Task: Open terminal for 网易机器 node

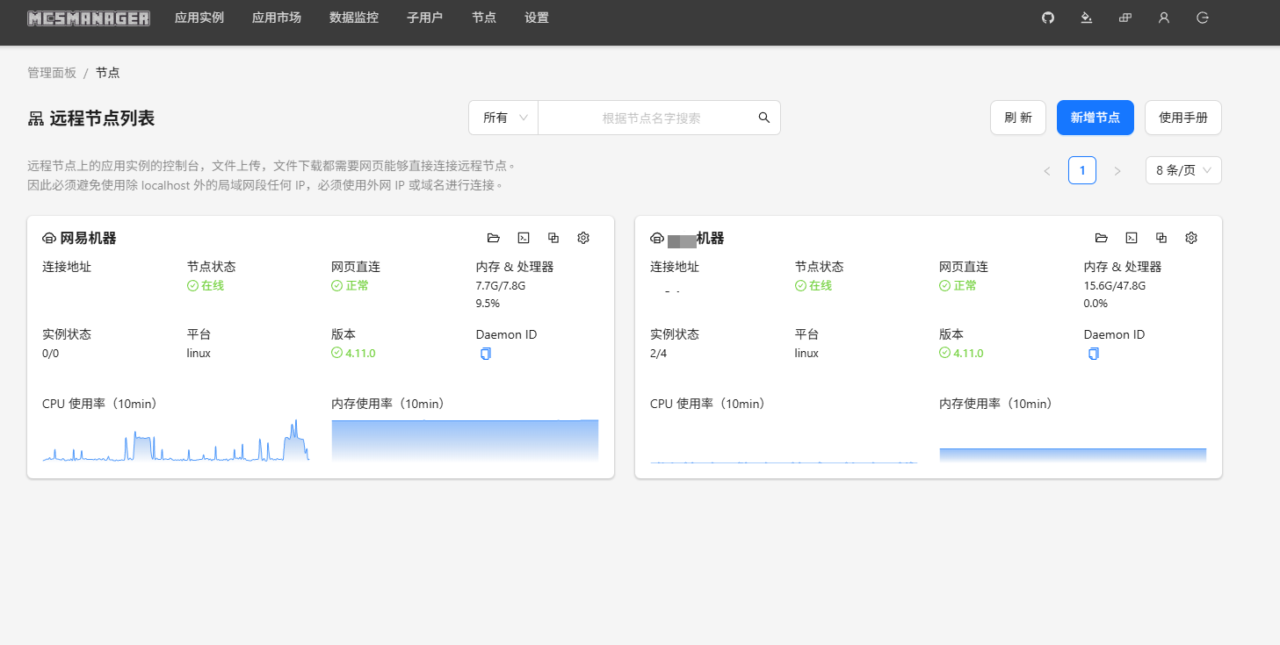Action: 524,238
